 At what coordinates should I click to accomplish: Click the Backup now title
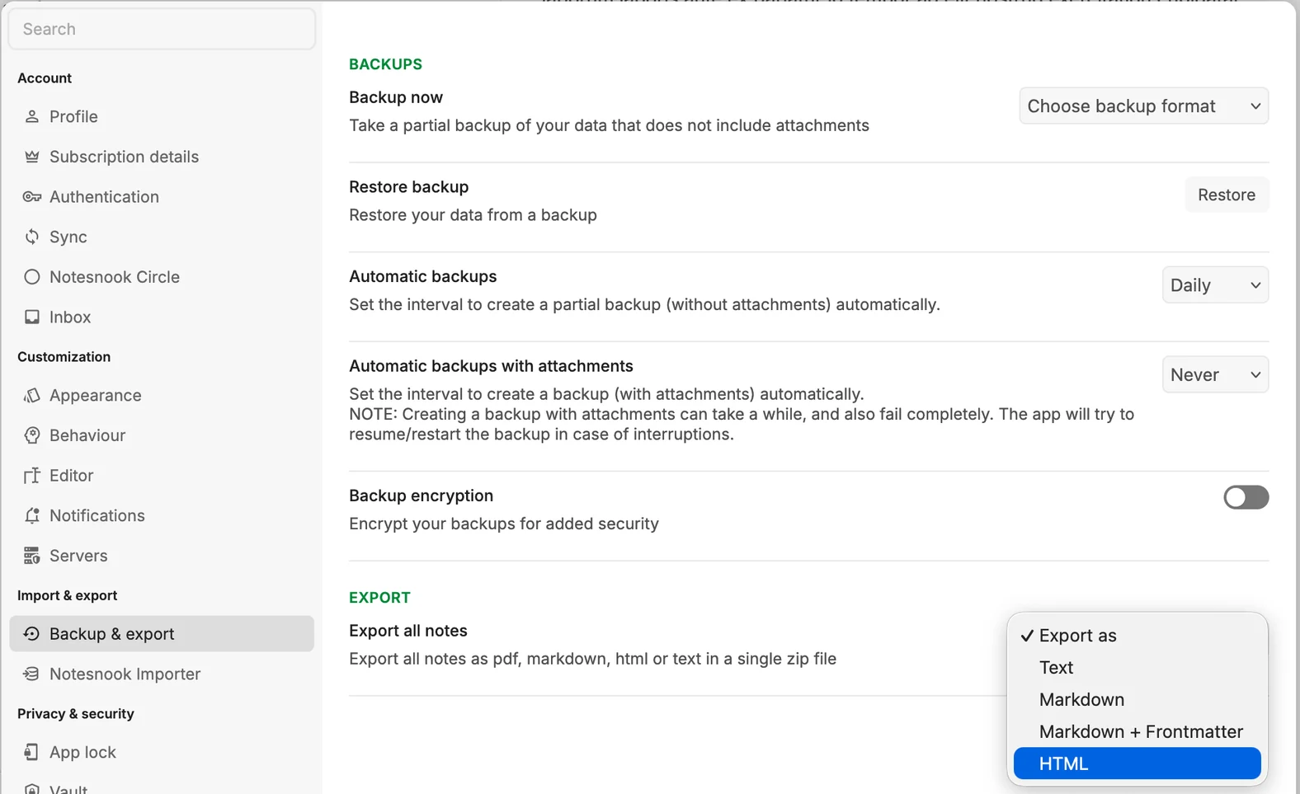click(396, 97)
